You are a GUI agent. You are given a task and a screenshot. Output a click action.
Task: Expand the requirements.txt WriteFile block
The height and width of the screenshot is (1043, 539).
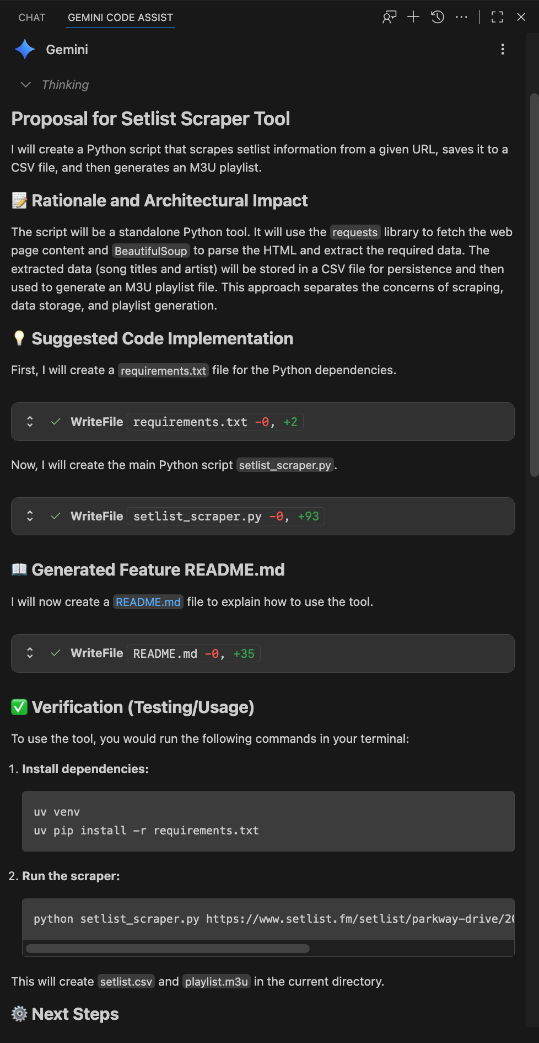30,422
